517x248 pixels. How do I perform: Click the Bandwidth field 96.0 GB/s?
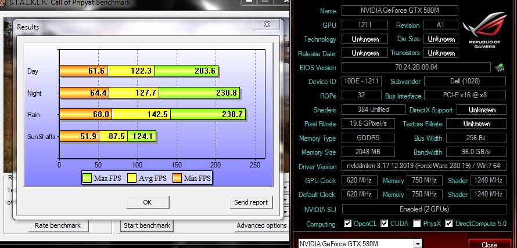(476, 152)
